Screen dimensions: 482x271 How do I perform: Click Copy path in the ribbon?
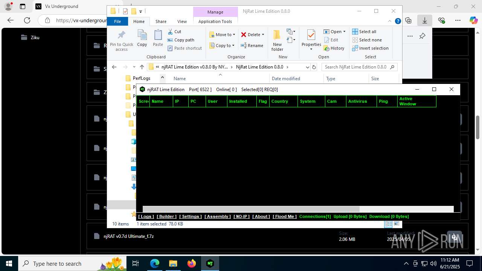(x=181, y=40)
